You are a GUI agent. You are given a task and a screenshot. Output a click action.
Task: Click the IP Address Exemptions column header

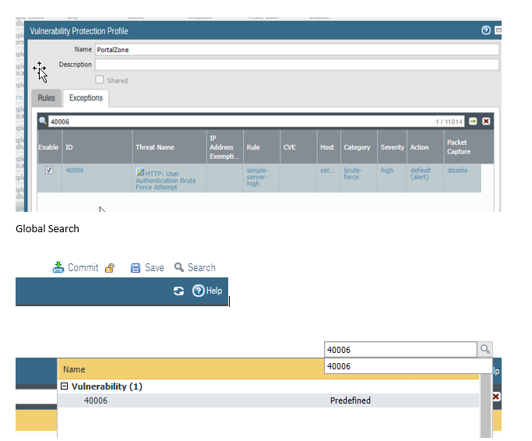point(224,147)
